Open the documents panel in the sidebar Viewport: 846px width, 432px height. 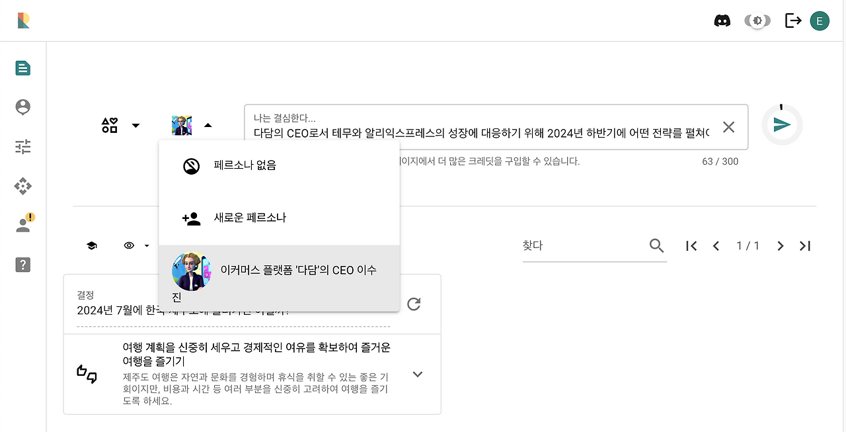(x=22, y=67)
